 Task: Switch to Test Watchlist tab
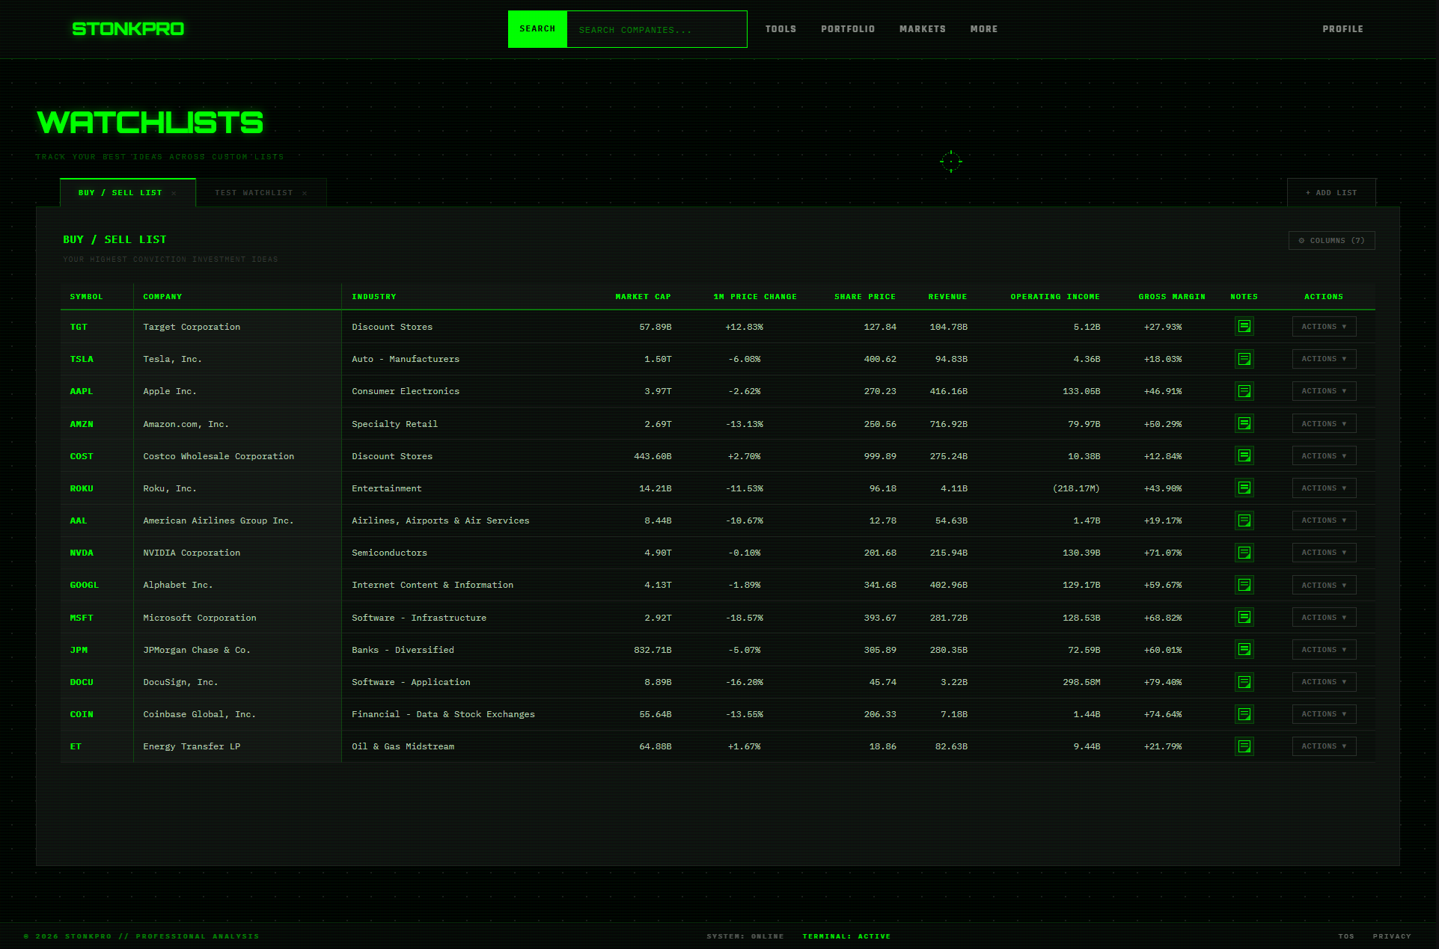254,193
